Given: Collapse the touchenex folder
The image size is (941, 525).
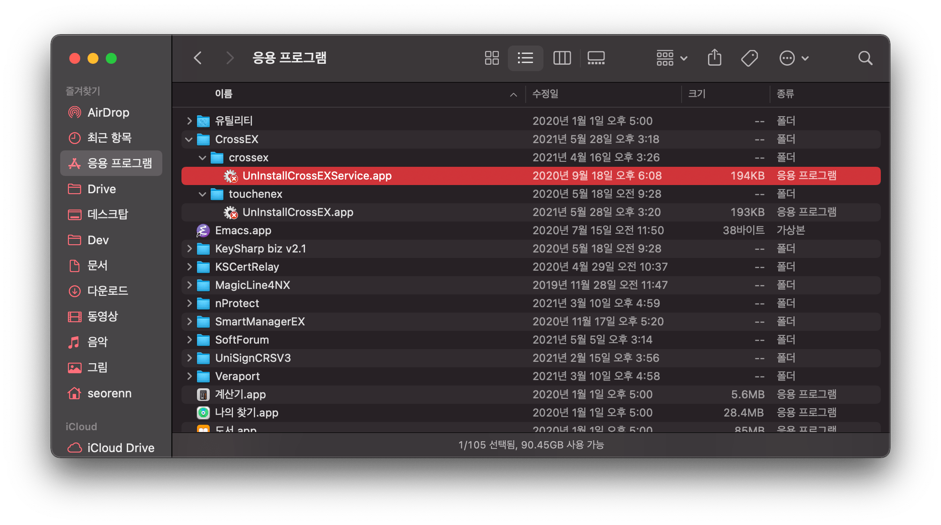Looking at the screenshot, I should click(202, 194).
